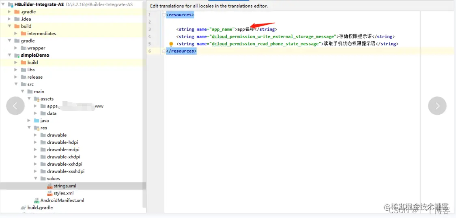
Task: Click the release folder icon
Action: 23,77
